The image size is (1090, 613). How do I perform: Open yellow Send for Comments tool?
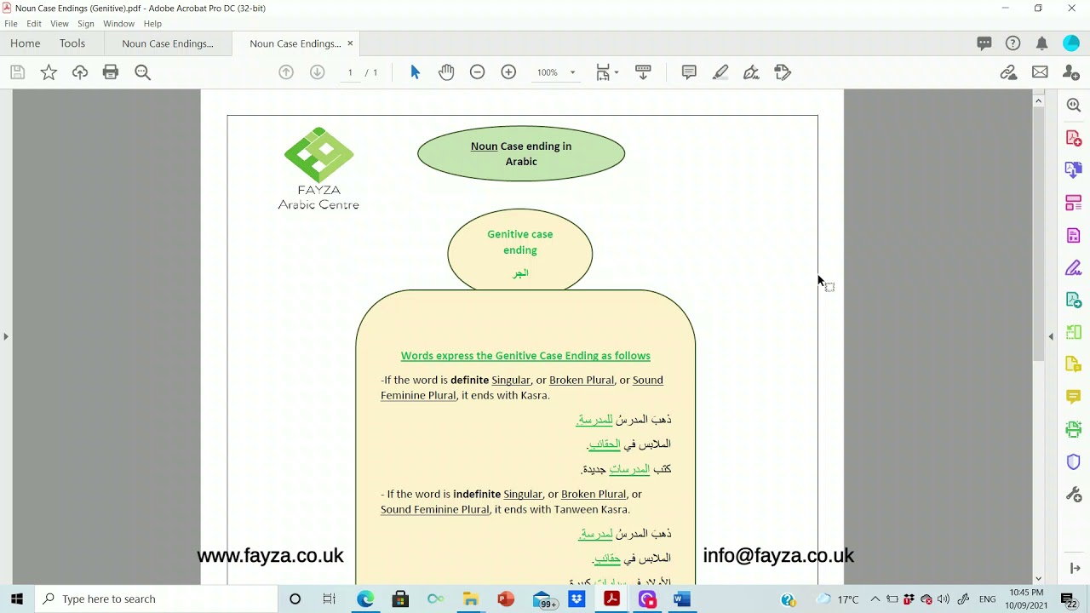[x=1074, y=364]
